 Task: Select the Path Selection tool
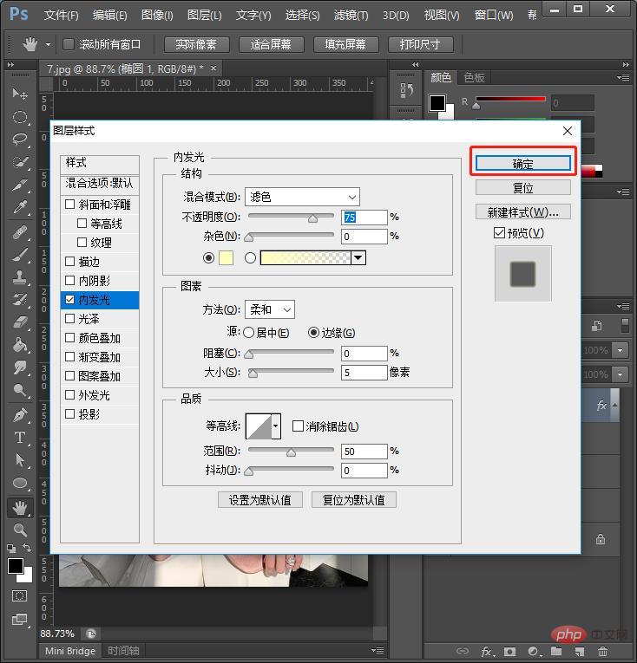[x=19, y=460]
